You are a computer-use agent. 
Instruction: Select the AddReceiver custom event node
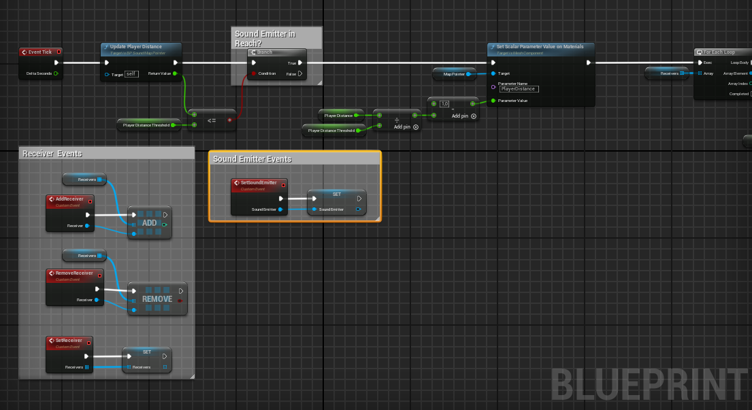coord(69,200)
